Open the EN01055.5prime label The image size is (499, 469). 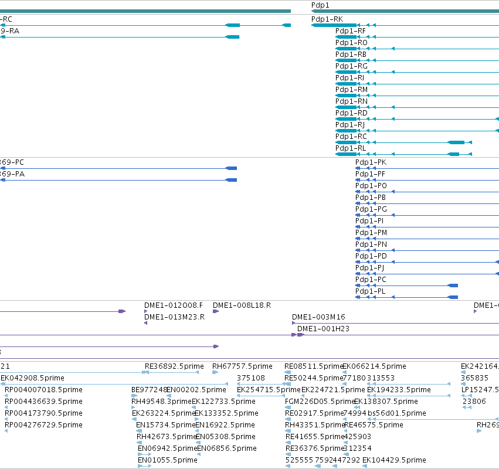tap(168, 460)
